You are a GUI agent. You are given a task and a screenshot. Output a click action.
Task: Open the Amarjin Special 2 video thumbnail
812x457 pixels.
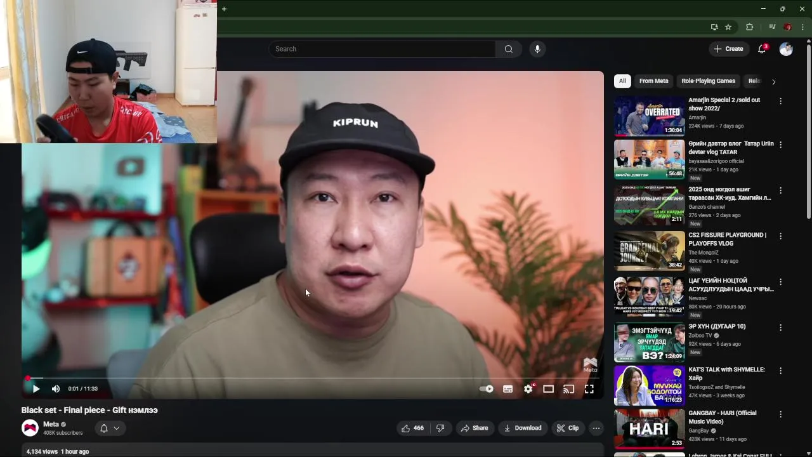pyautogui.click(x=649, y=116)
